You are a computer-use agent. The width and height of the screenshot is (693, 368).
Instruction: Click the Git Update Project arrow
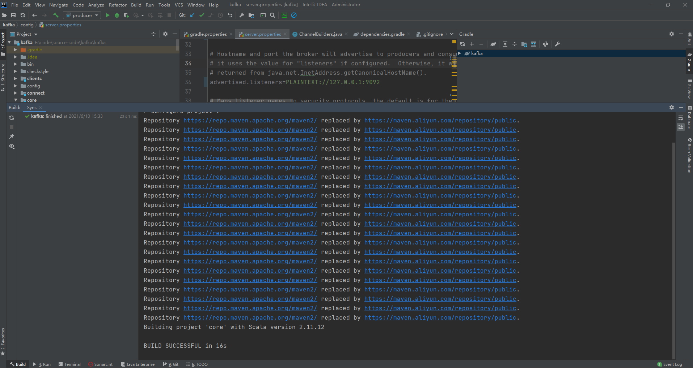pyautogui.click(x=192, y=15)
